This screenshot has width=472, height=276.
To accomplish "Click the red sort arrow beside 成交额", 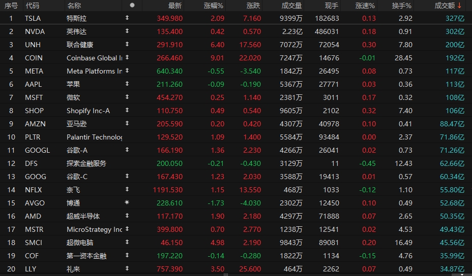I will (x=459, y=6).
